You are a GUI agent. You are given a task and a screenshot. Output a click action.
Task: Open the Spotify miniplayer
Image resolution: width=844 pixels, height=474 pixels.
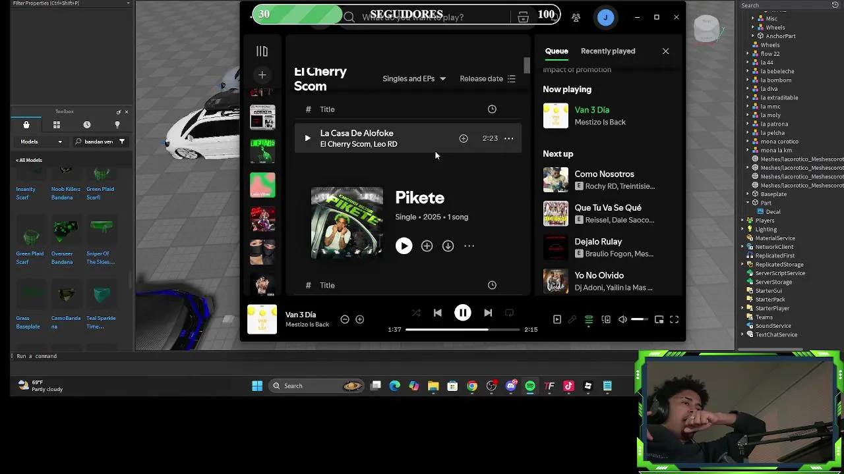[x=659, y=319]
